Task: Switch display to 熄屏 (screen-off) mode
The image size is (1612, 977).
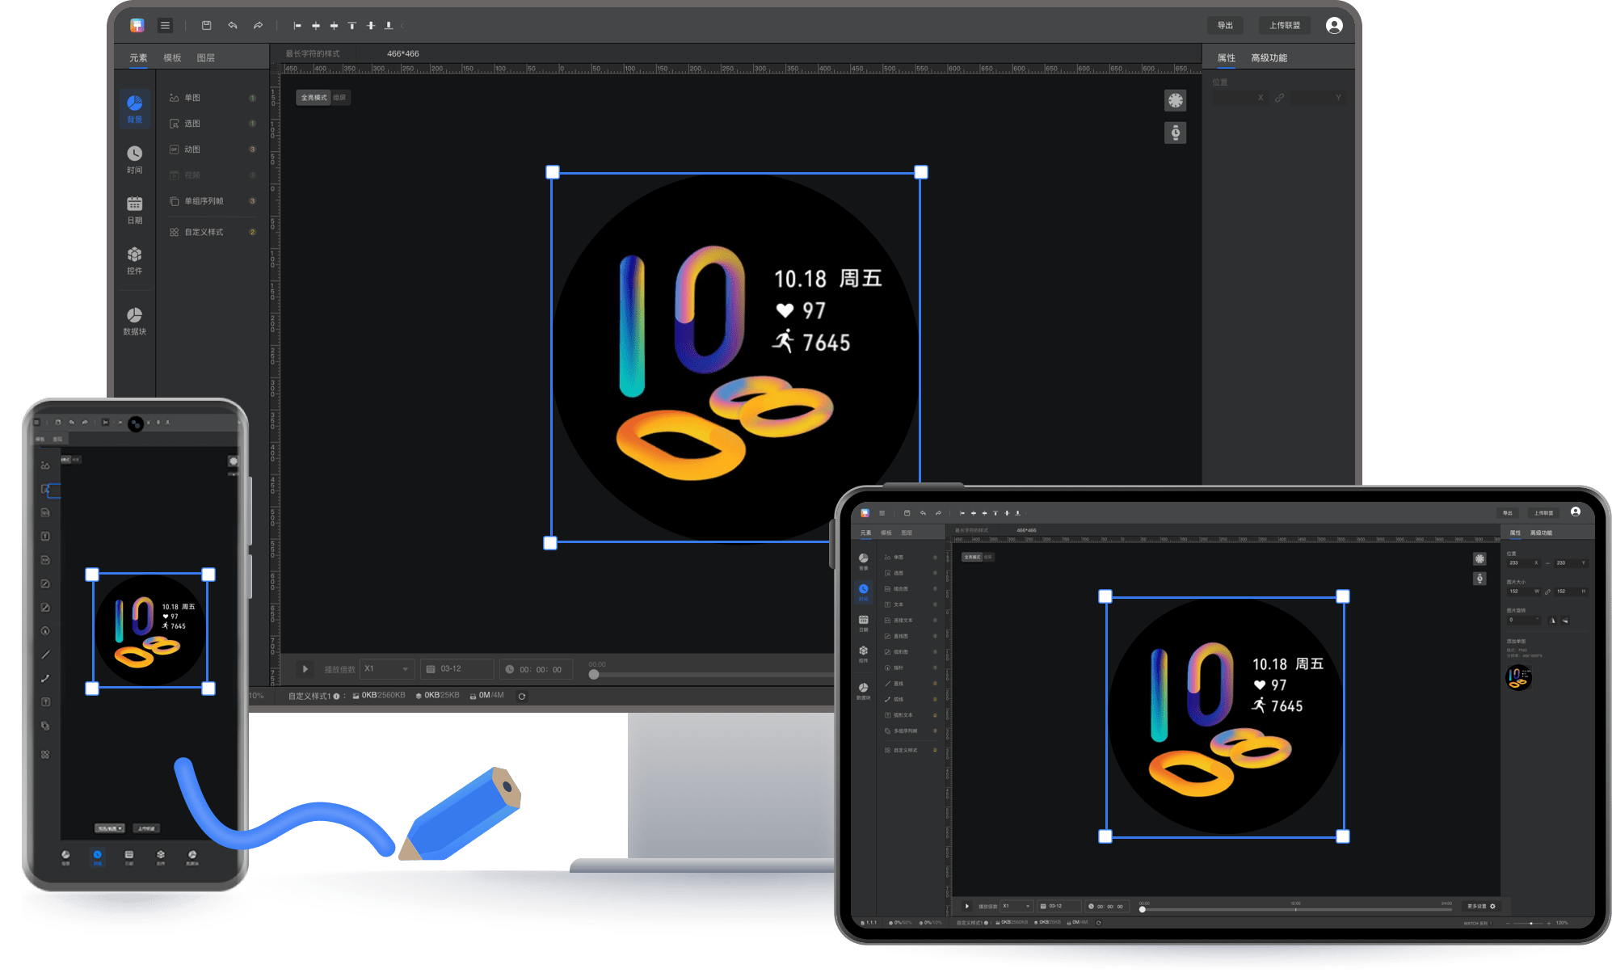Action: point(338,97)
